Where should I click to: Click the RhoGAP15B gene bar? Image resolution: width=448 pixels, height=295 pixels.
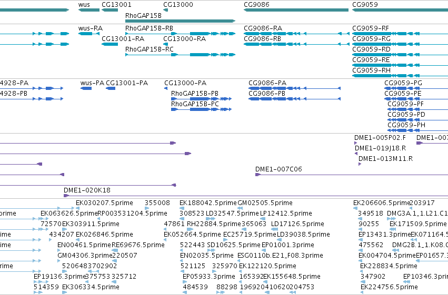[x=180, y=21]
